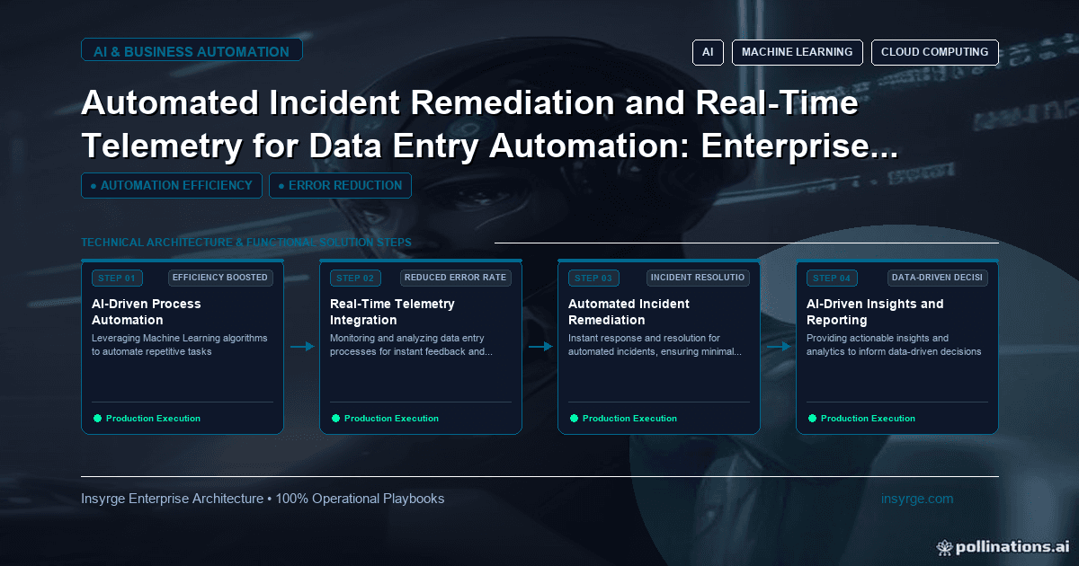Click the STEP 04 label
Viewport: 1079px width, 566px height.
(x=833, y=278)
